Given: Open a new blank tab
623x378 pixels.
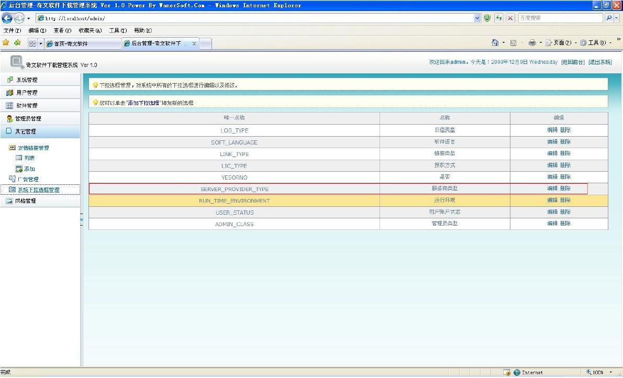Looking at the screenshot, I should (x=205, y=44).
